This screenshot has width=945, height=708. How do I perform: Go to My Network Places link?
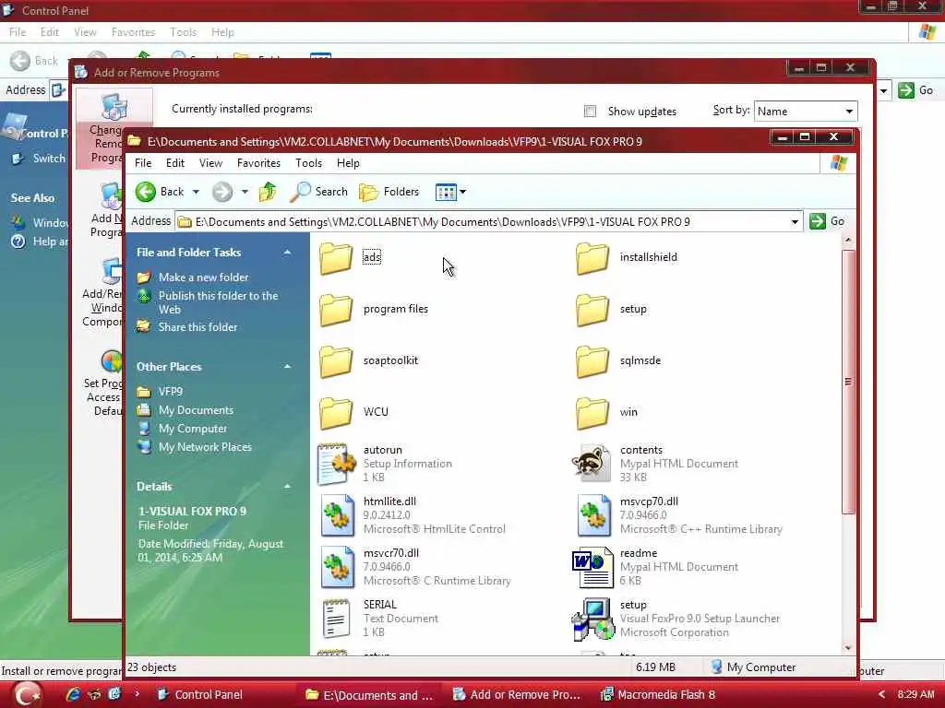(x=205, y=447)
